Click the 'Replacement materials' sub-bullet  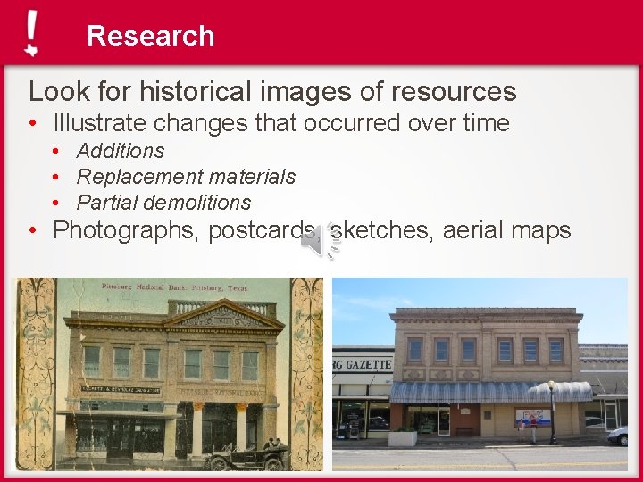[x=186, y=177]
